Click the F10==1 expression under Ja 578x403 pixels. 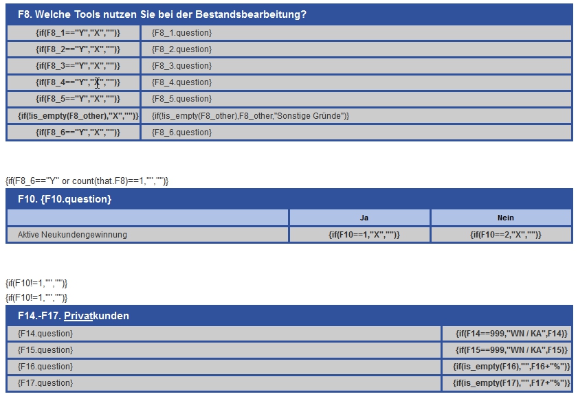(x=364, y=235)
